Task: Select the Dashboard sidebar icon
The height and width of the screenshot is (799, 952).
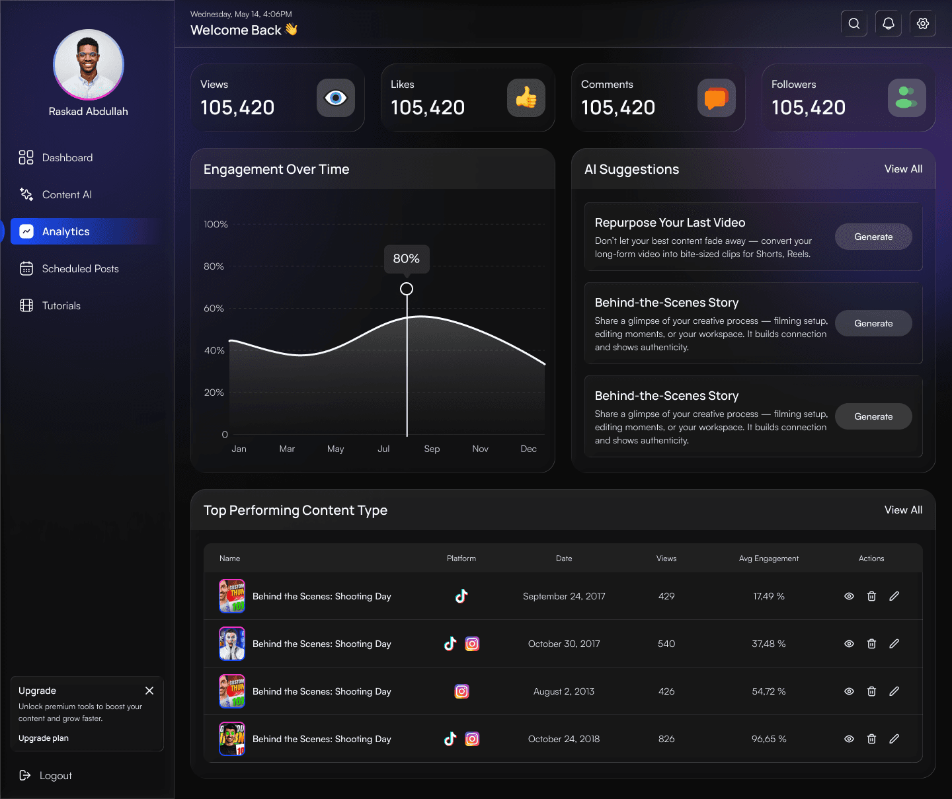Action: pyautogui.click(x=26, y=157)
